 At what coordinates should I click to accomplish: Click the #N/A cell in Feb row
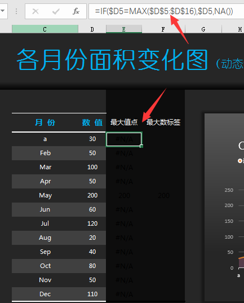coord(124,153)
